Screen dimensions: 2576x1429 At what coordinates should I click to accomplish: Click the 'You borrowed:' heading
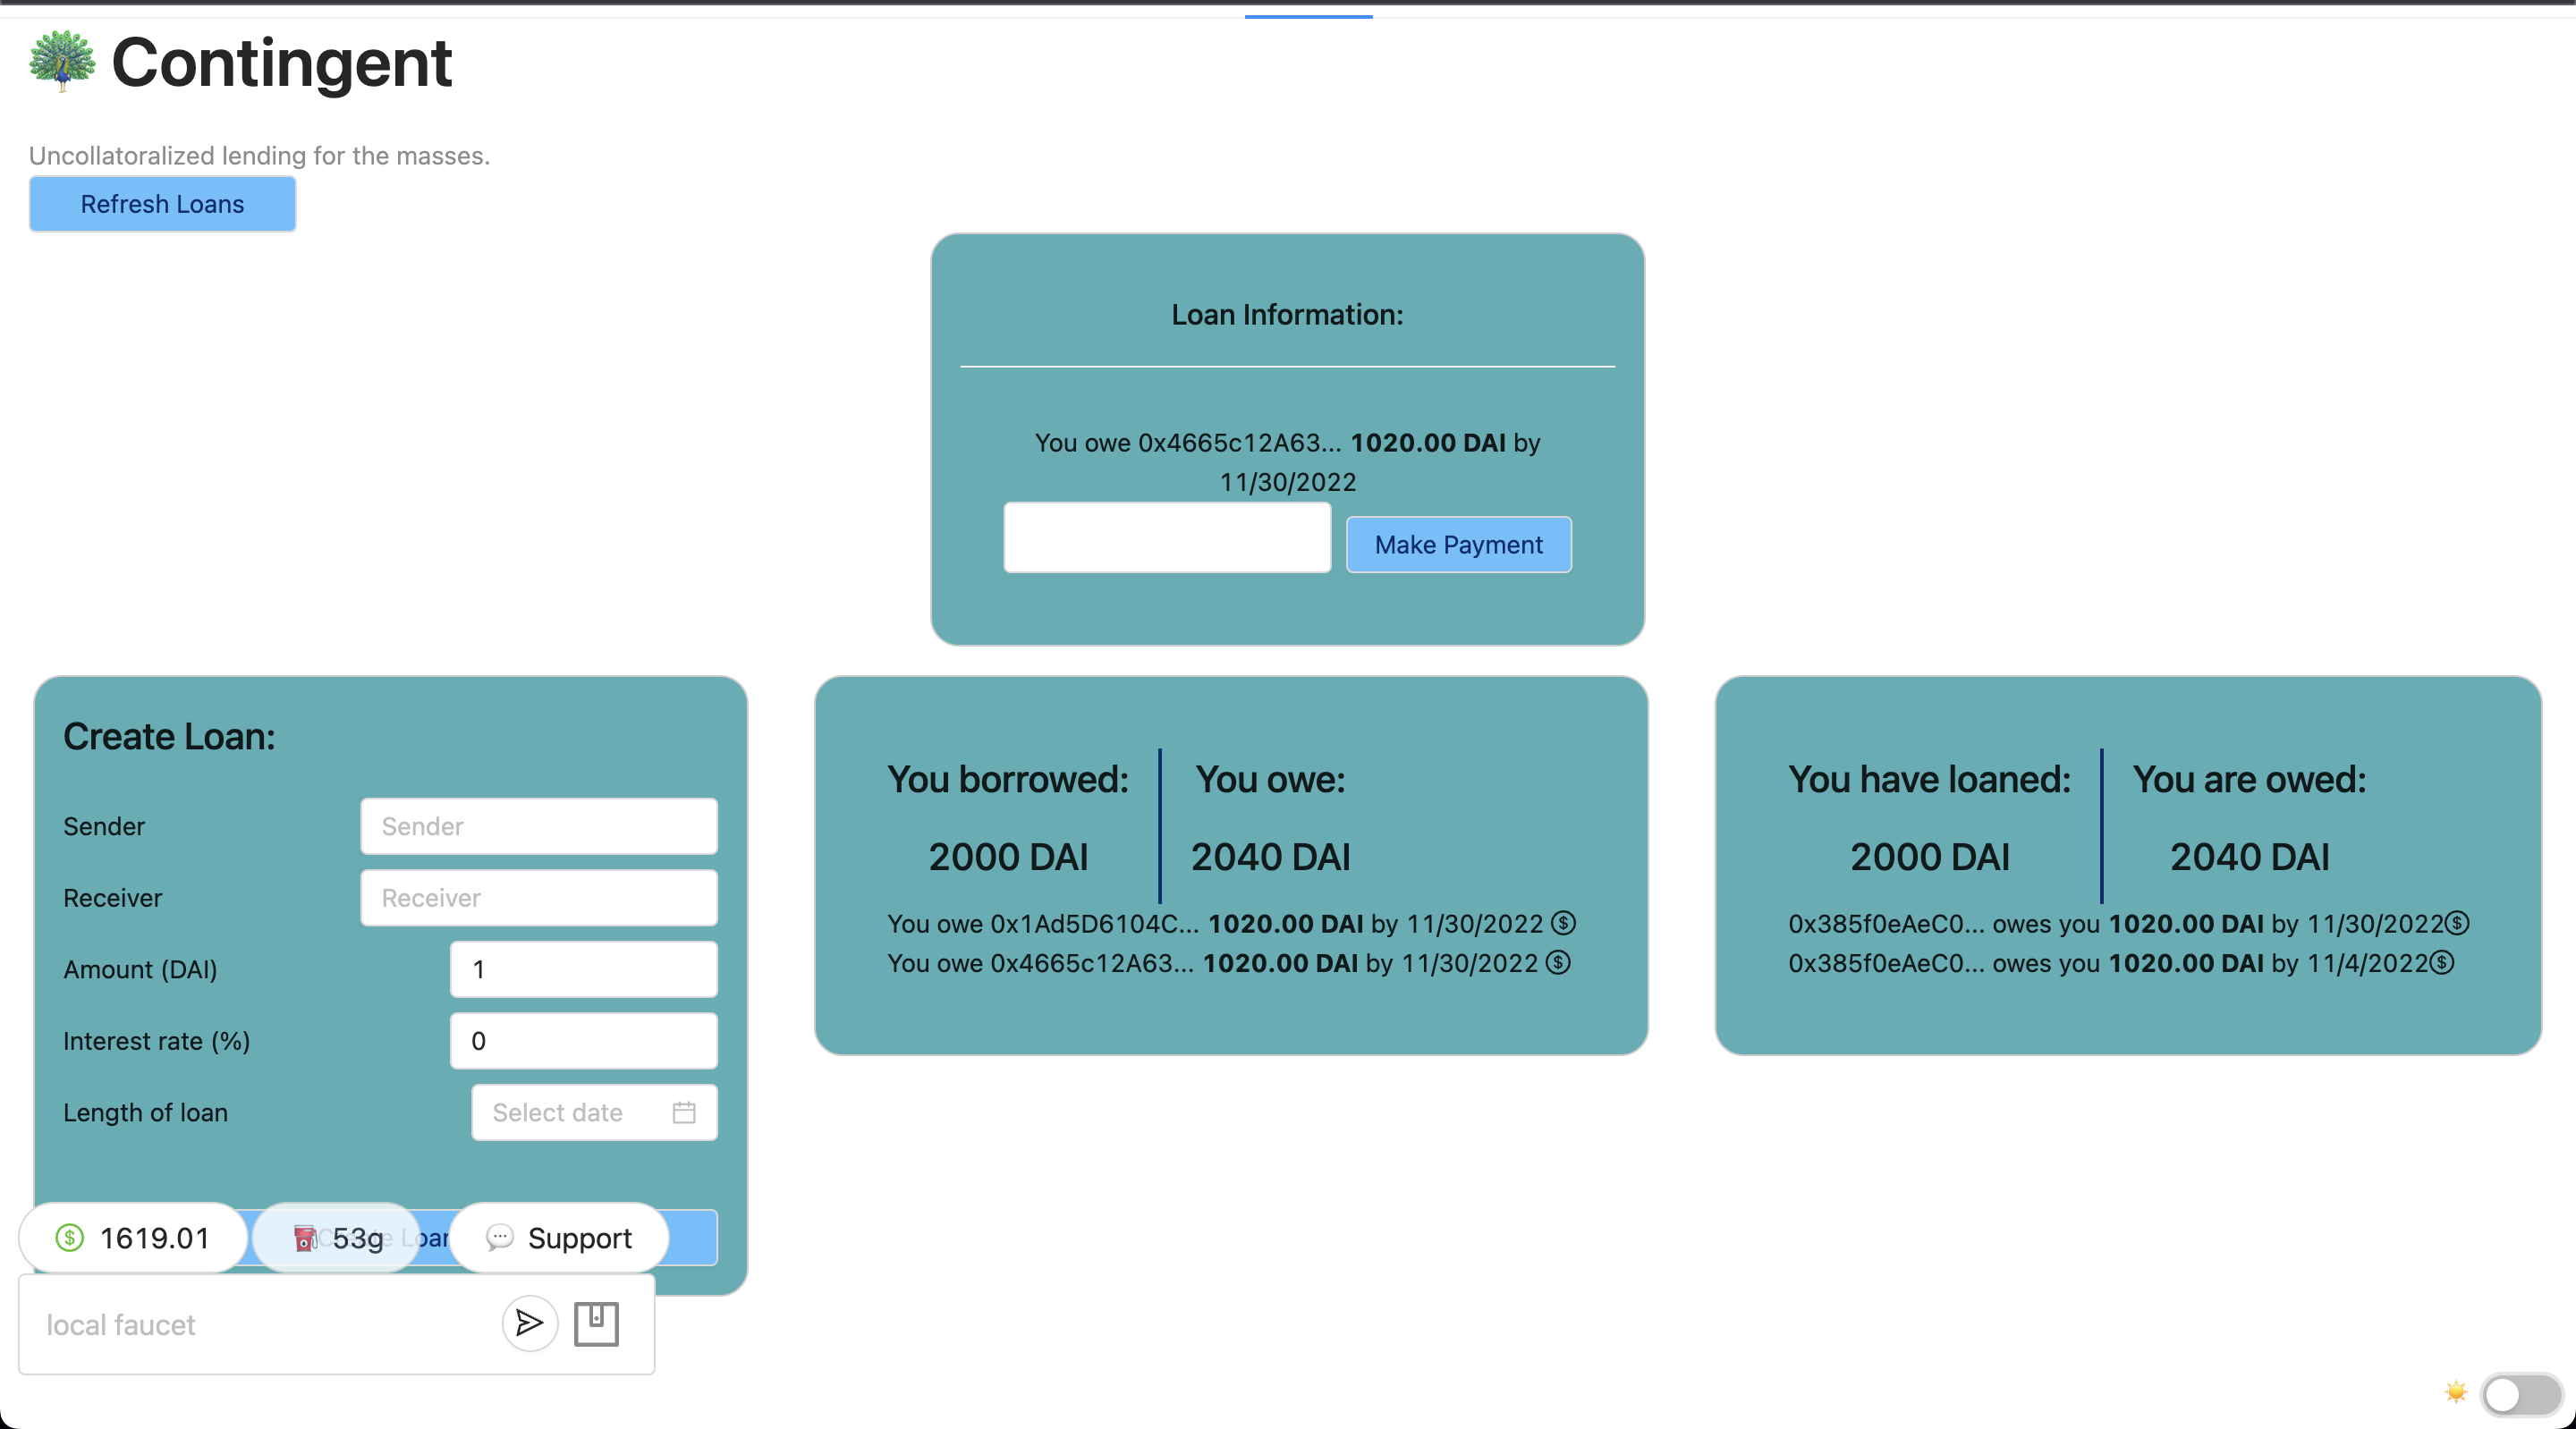tap(1008, 779)
